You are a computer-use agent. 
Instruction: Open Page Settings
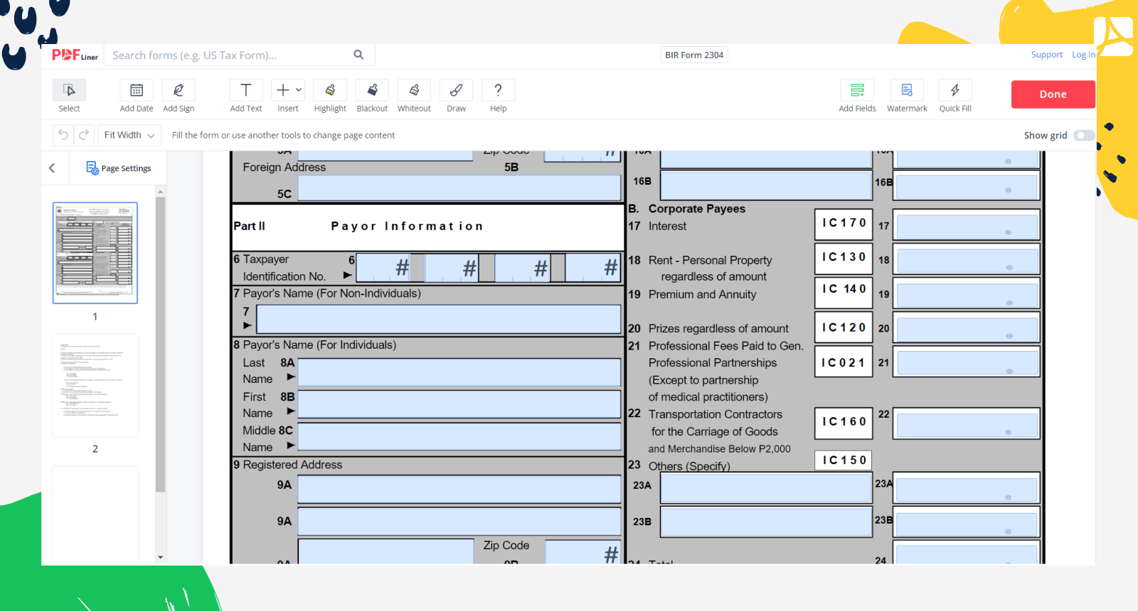(119, 168)
